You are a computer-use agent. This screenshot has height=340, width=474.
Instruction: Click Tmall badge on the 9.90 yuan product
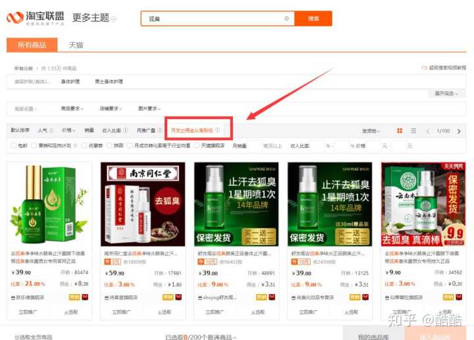tap(459, 297)
